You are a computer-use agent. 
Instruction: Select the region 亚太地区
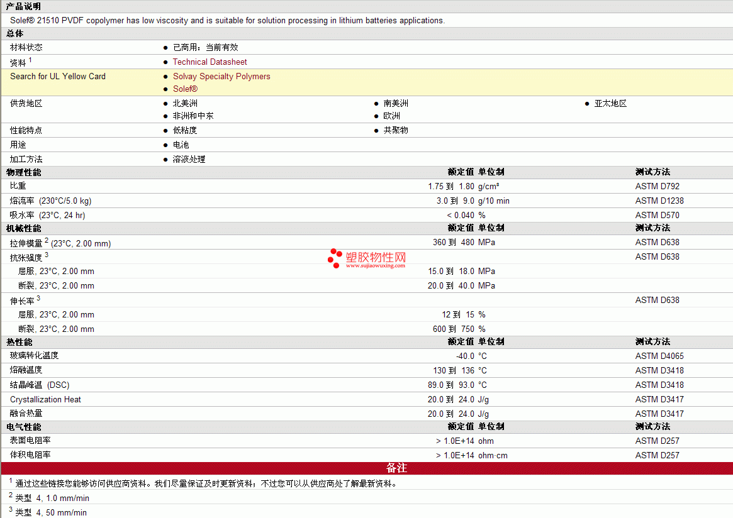(x=610, y=103)
